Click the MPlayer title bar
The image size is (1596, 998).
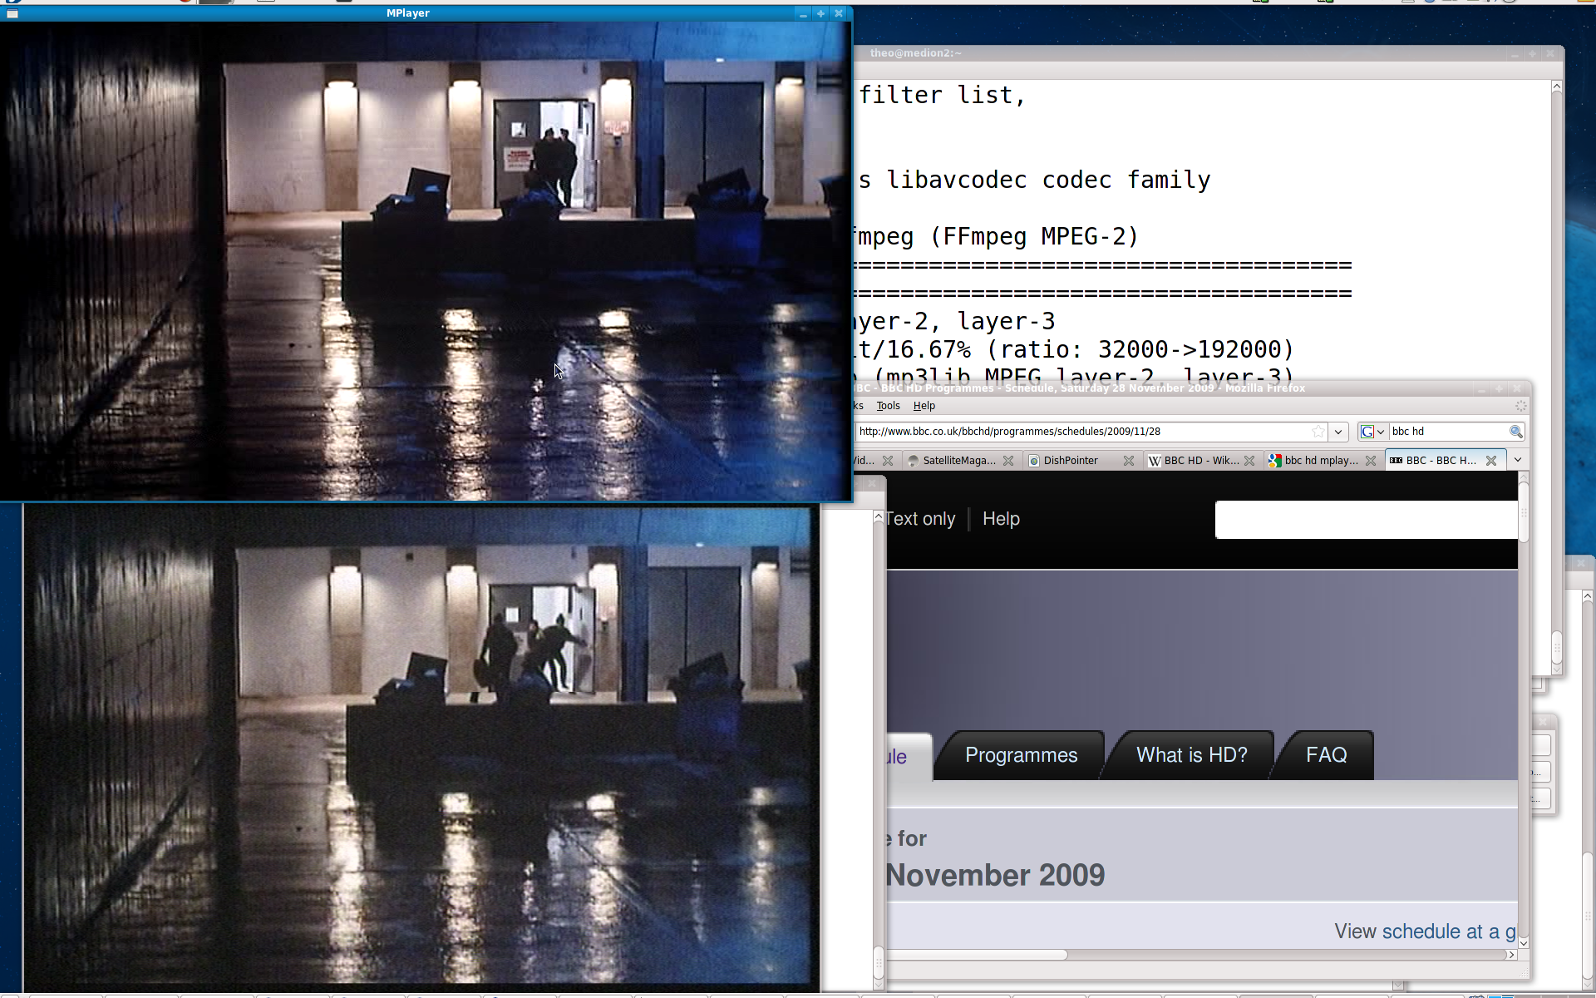[407, 13]
